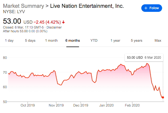Switch to the YTD range
This screenshot has width=168, height=113.
tap(94, 41)
